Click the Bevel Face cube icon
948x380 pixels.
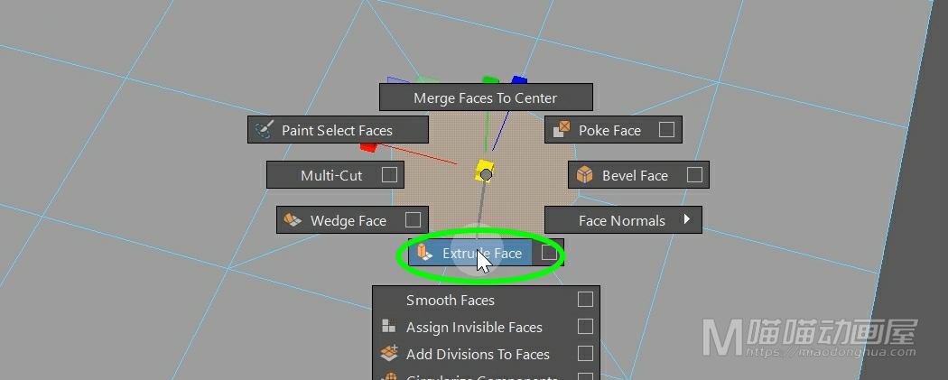tap(584, 174)
